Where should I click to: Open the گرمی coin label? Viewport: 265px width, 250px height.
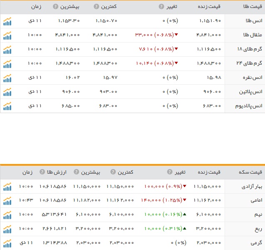(x=256, y=243)
